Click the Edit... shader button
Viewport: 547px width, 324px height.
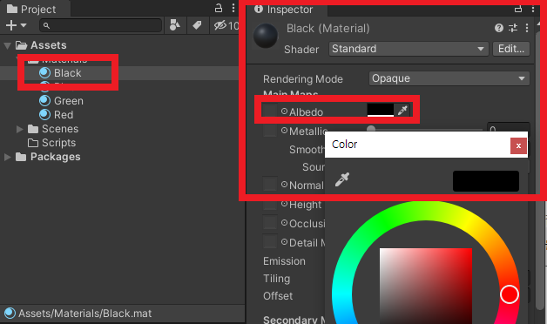[511, 49]
